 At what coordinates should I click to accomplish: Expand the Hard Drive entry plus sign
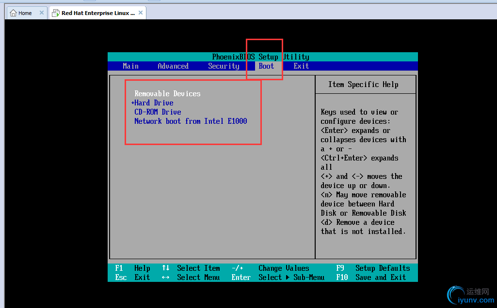(133, 103)
